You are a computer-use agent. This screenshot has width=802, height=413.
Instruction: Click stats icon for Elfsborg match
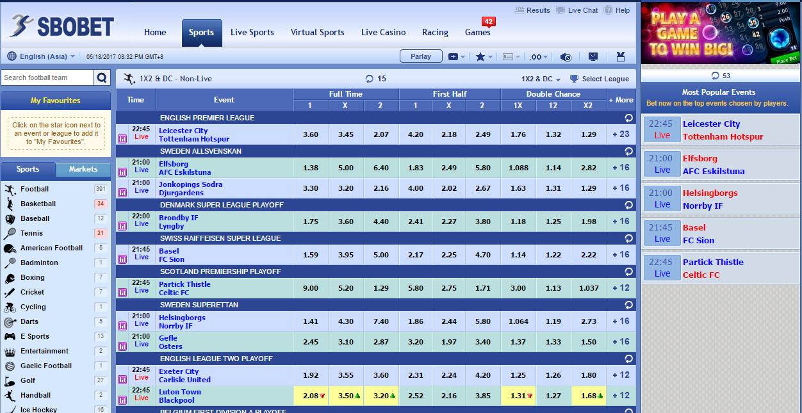tap(122, 172)
